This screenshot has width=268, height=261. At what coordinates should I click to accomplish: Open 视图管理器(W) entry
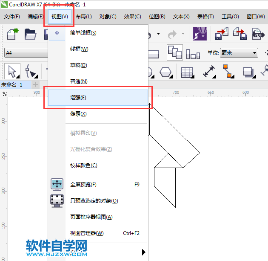(98, 233)
